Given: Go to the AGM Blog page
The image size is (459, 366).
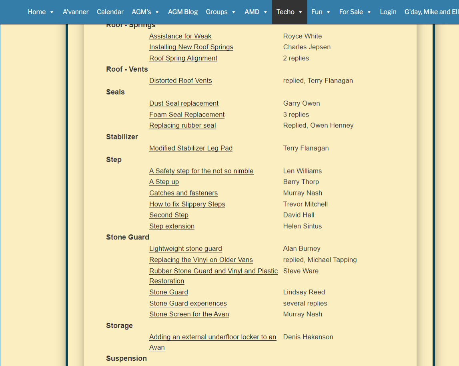Looking at the screenshot, I should tap(182, 12).
